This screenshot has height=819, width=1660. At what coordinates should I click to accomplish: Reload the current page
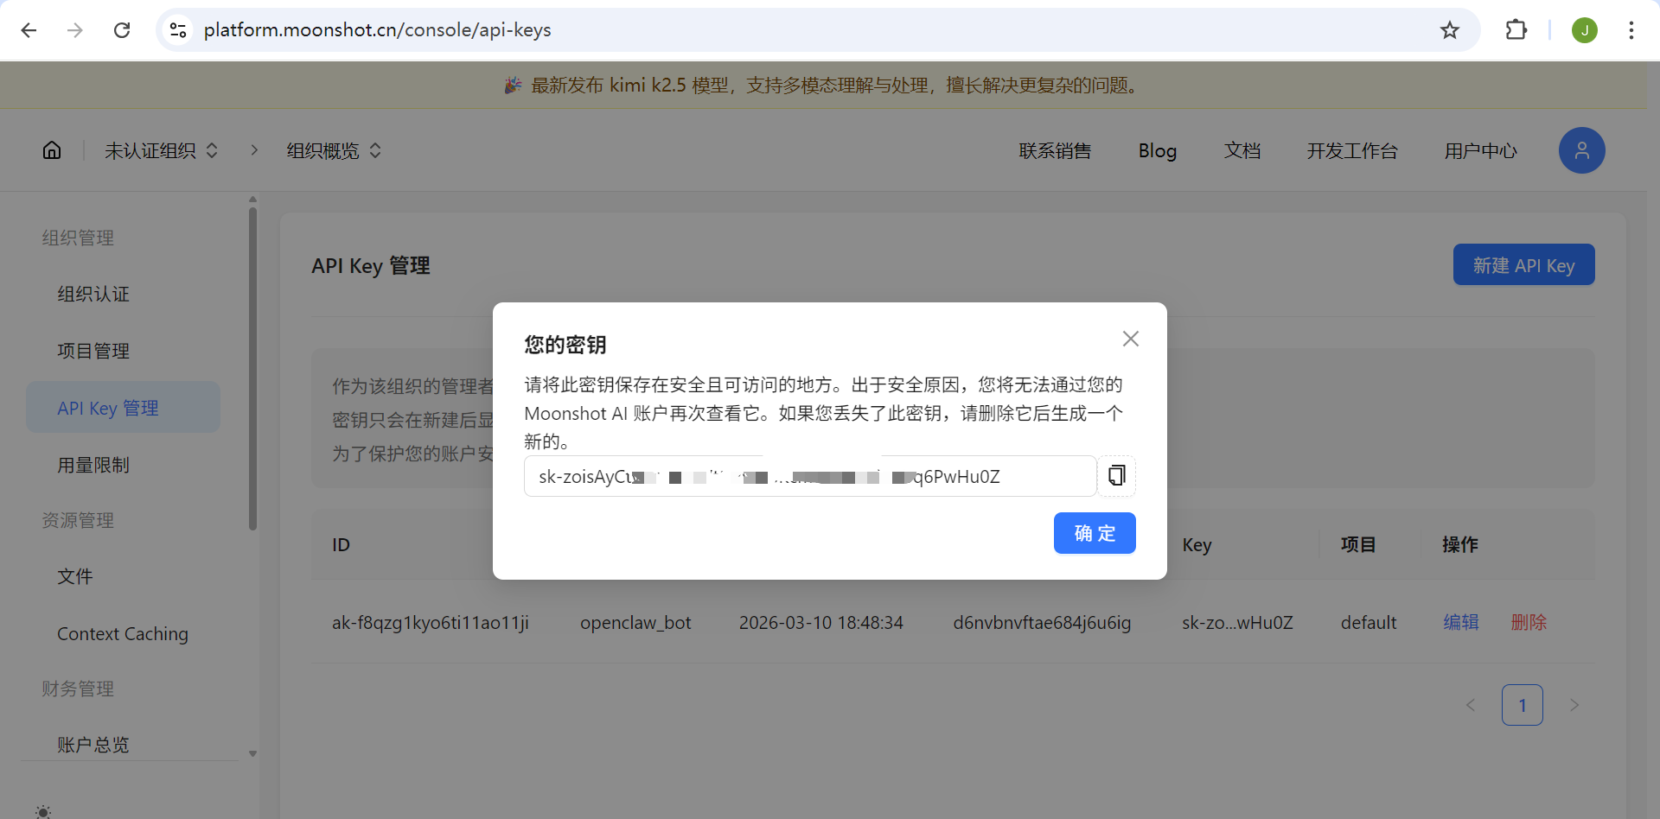coord(122,30)
